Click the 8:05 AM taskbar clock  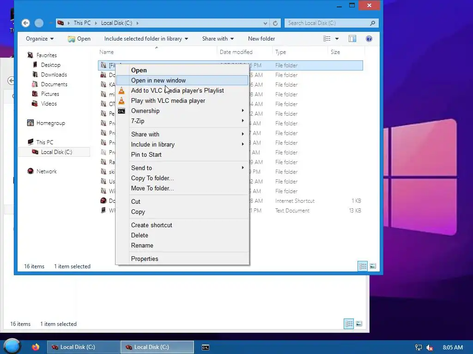coord(453,348)
